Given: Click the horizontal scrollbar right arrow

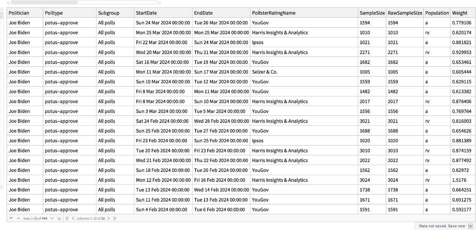Looking at the screenshot, I should pyautogui.click(x=160, y=2).
